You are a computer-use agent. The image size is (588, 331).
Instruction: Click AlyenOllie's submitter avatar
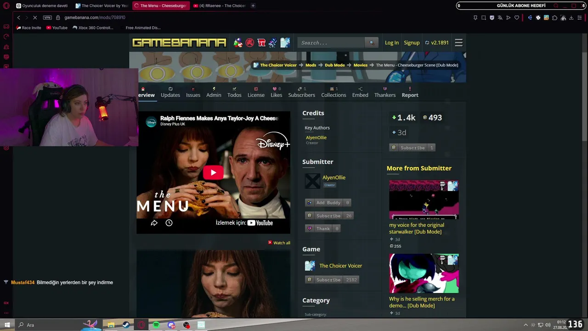[312, 181]
